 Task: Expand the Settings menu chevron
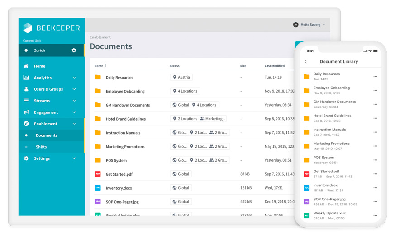74,158
